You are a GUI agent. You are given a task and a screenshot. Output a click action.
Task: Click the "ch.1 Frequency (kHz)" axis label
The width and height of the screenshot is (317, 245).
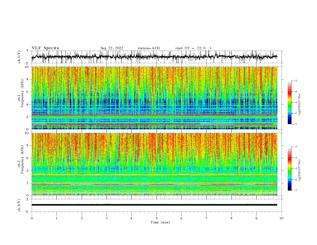click(21, 92)
